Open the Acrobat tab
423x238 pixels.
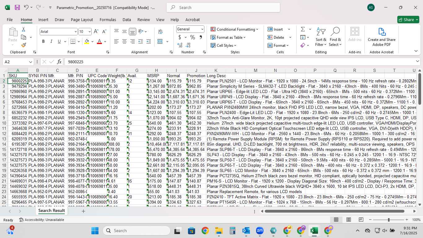pos(193,20)
